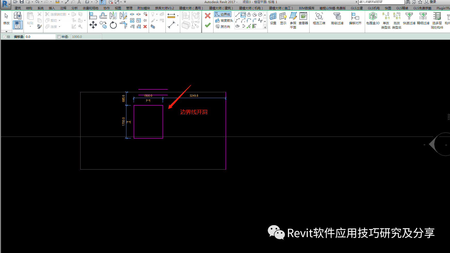
Task: Click the Open file icon in quick access toolbar
Action: coord(15,2)
